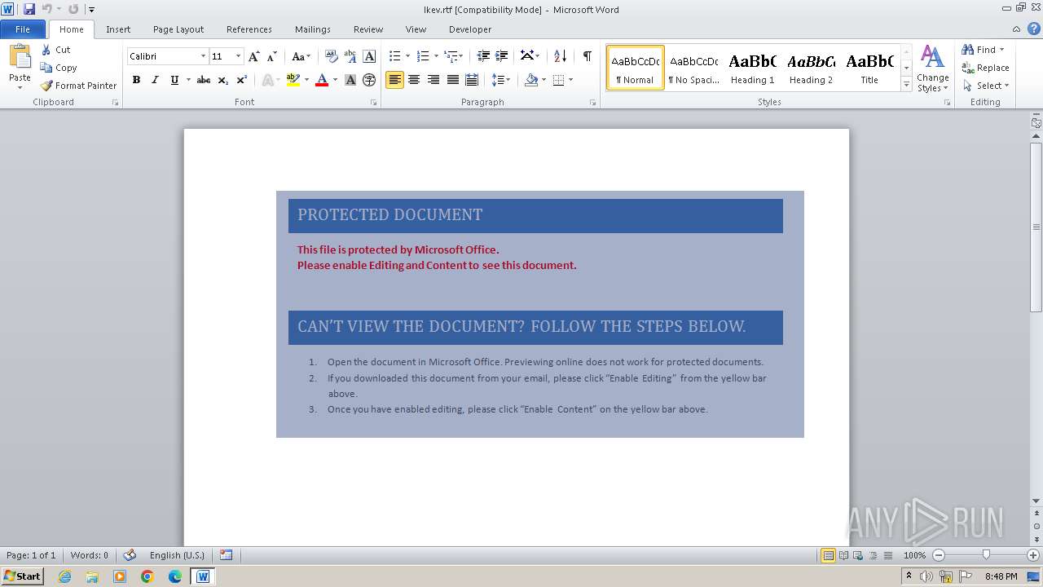Image resolution: width=1043 pixels, height=587 pixels.
Task: Switch to the Page Layout tab
Action: pyautogui.click(x=178, y=29)
